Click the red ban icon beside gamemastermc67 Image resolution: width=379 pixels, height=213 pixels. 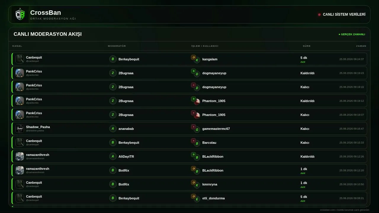point(194,127)
